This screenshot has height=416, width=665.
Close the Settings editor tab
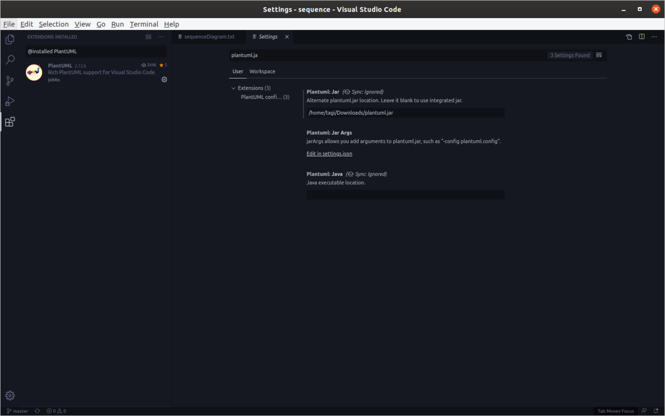[x=287, y=37]
